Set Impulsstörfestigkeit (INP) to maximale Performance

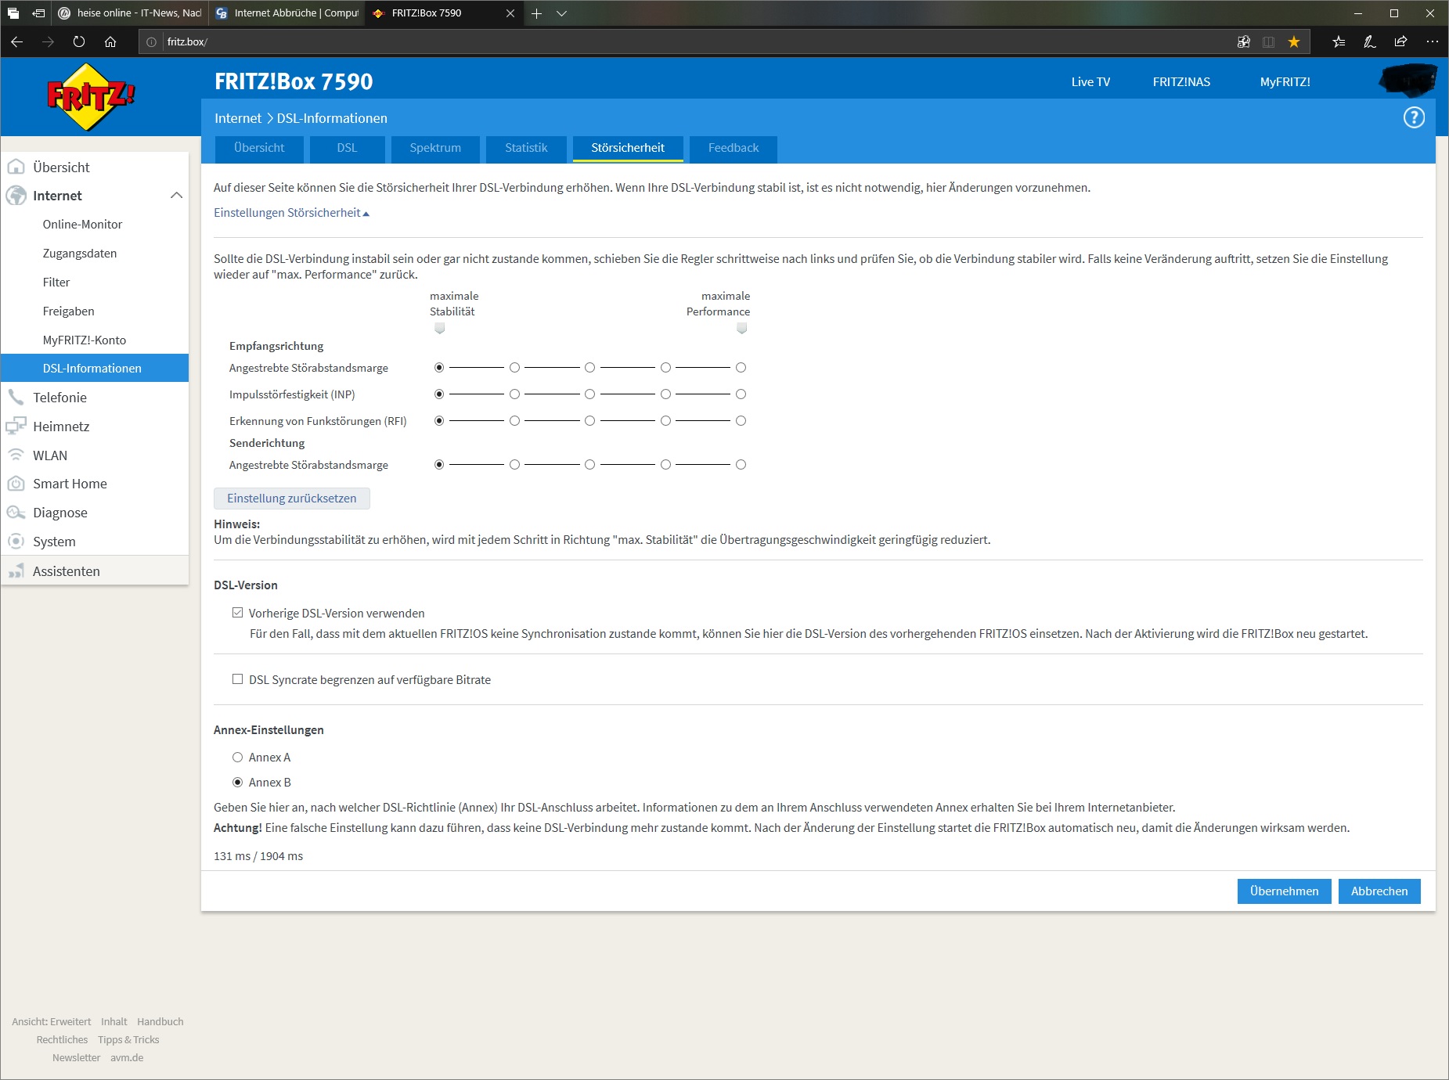point(741,394)
